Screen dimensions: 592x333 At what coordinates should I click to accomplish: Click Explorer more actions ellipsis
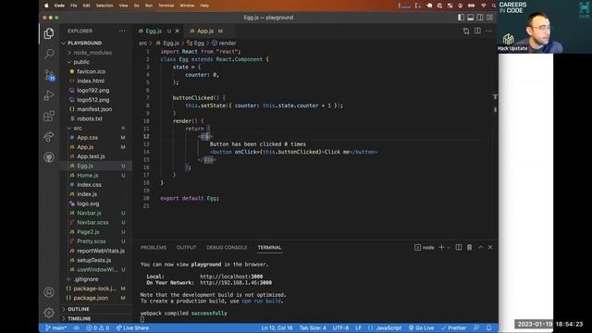(x=122, y=31)
